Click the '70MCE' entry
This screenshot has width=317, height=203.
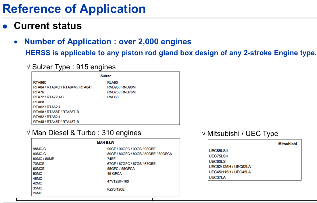(39, 164)
